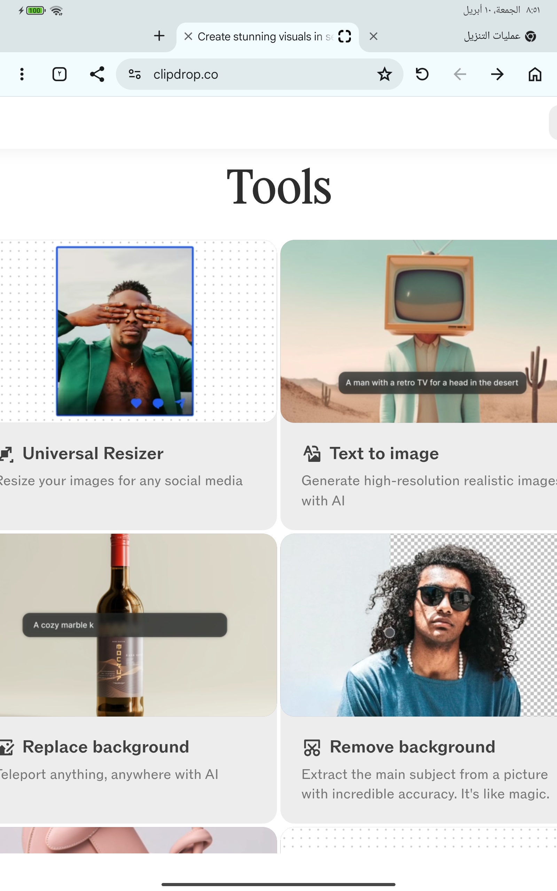Reload the page

(422, 74)
